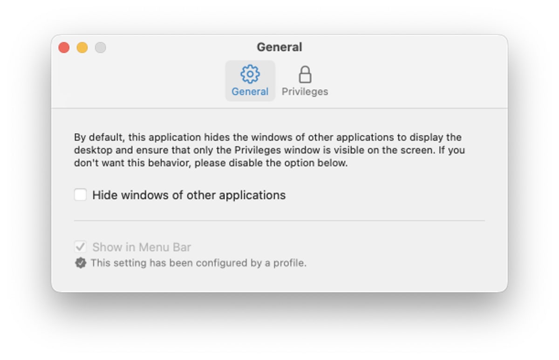Click the dimmed Show in Menu Bar checkbox

pos(81,247)
